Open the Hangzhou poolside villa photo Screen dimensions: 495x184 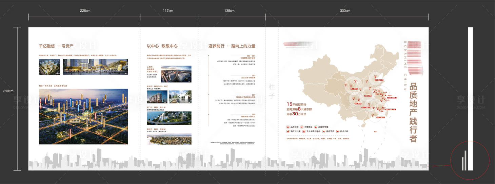tap(180, 96)
